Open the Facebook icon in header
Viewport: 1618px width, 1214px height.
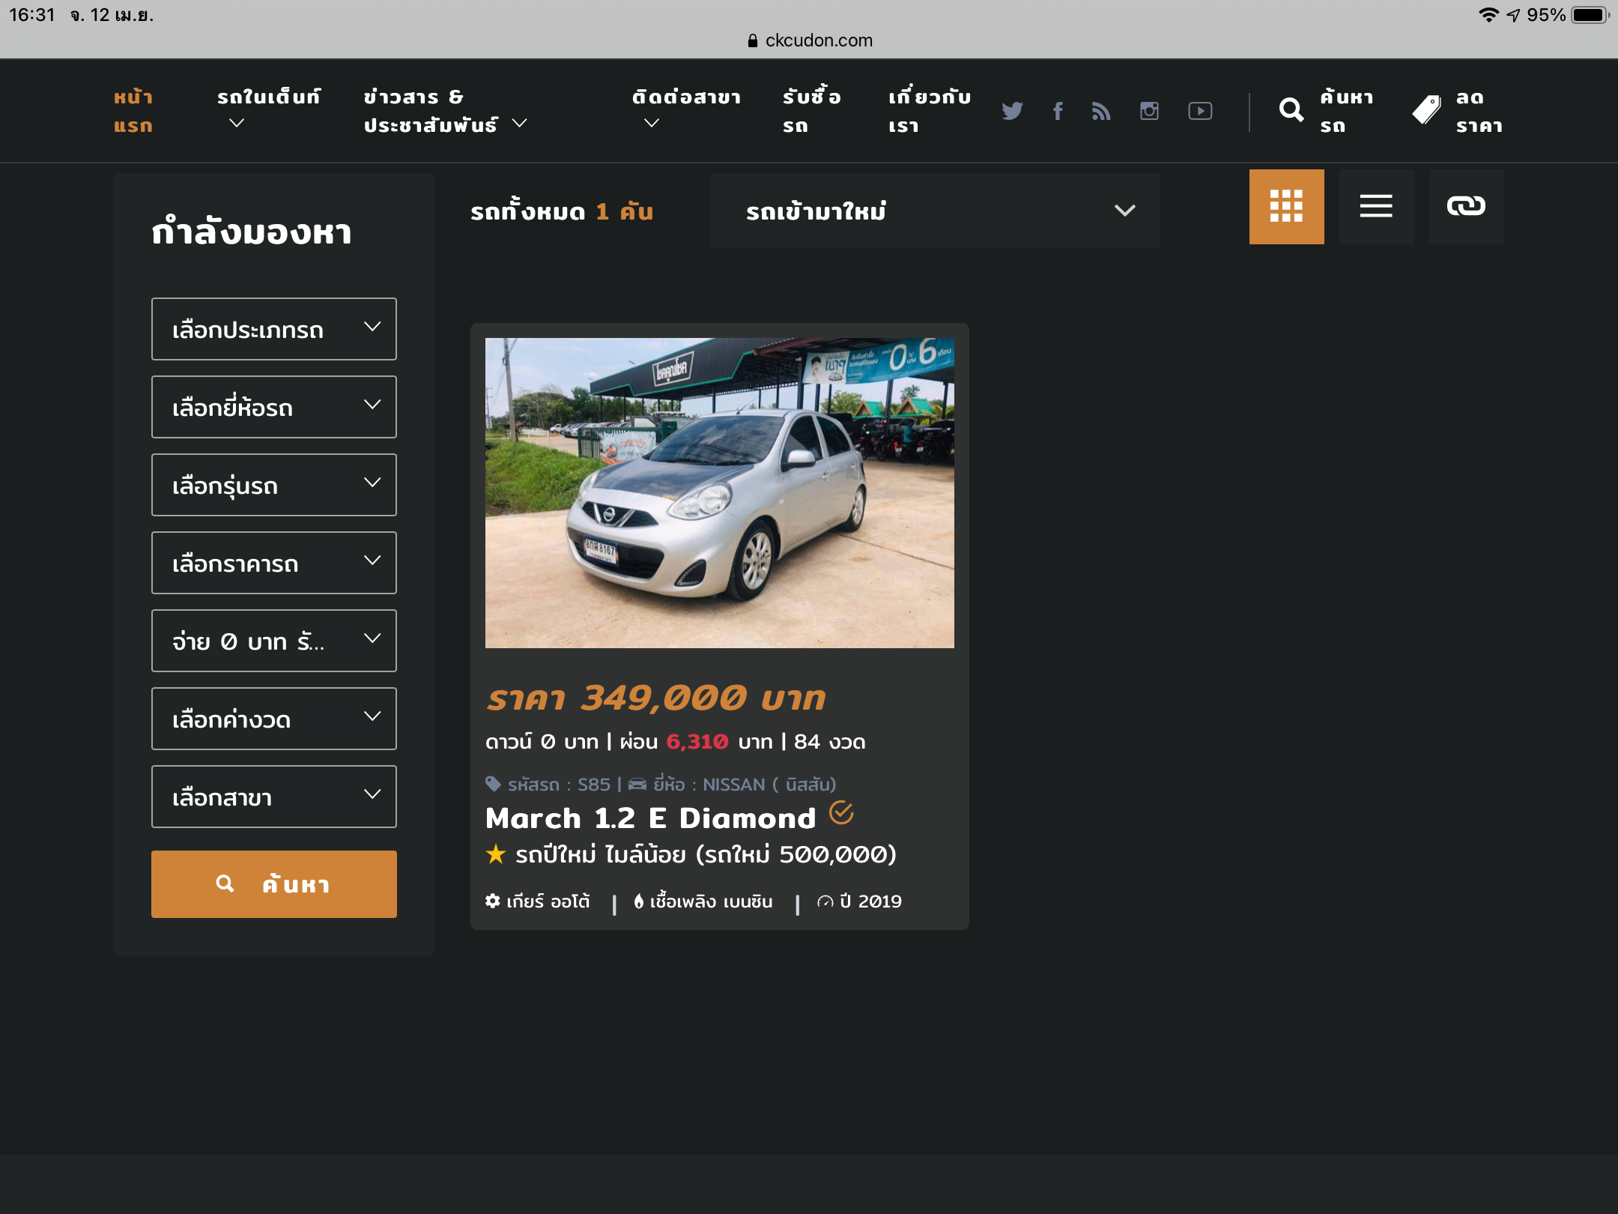pos(1058,111)
